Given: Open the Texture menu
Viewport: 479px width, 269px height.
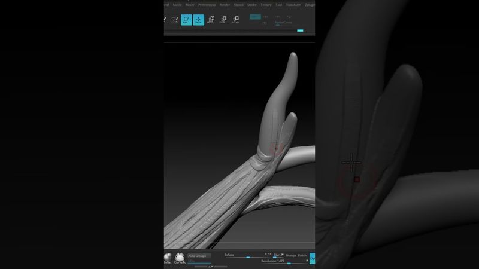Looking at the screenshot, I should [266, 5].
